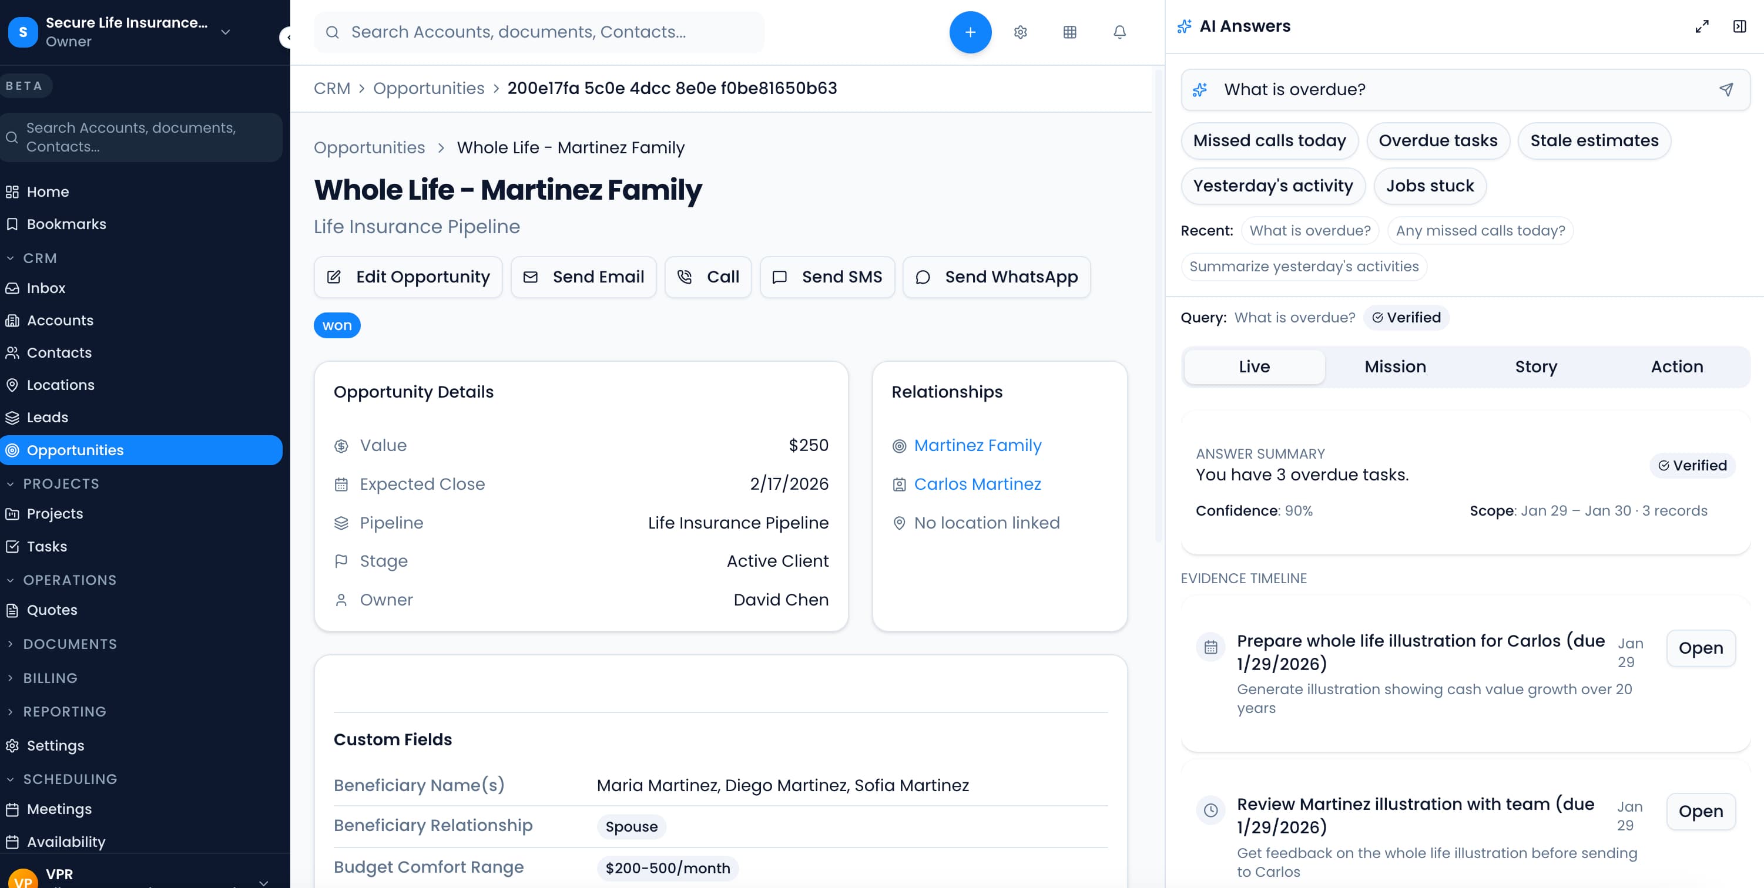The height and width of the screenshot is (888, 1764).
Task: Click the Edit Opportunity button
Action: click(x=408, y=277)
